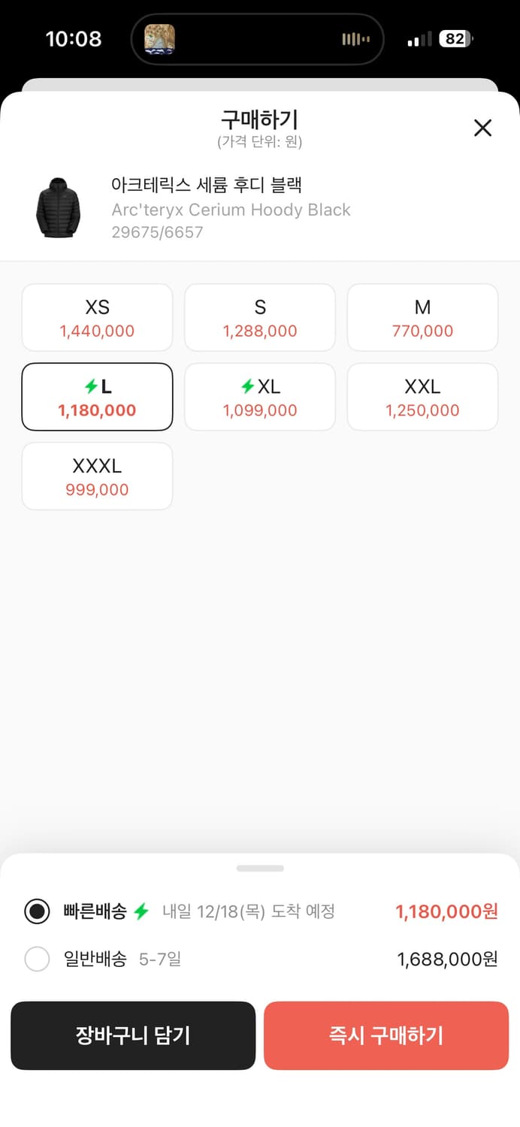Close the 구매하기 purchase sheet
Screen dimensions: 520x1127
(x=482, y=128)
